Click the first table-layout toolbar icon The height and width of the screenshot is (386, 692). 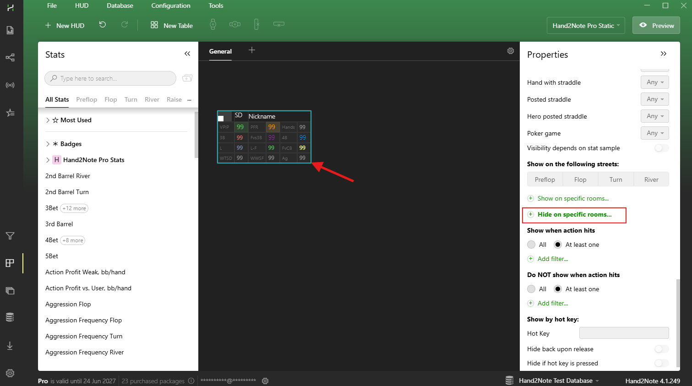213,25
